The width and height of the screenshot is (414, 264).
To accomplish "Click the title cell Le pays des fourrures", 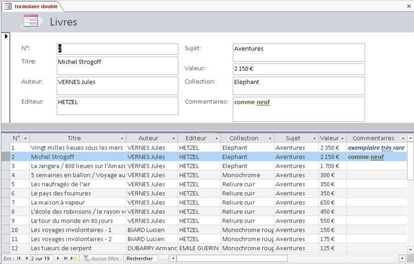I will [x=78, y=193].
